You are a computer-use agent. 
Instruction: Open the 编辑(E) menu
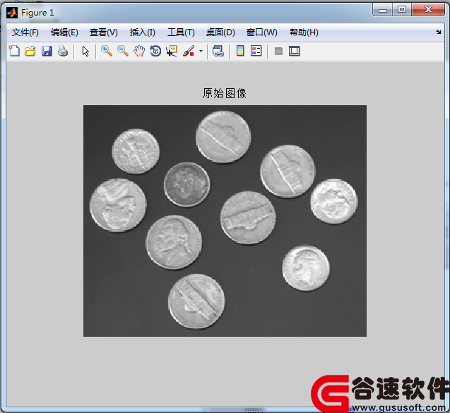pos(64,32)
